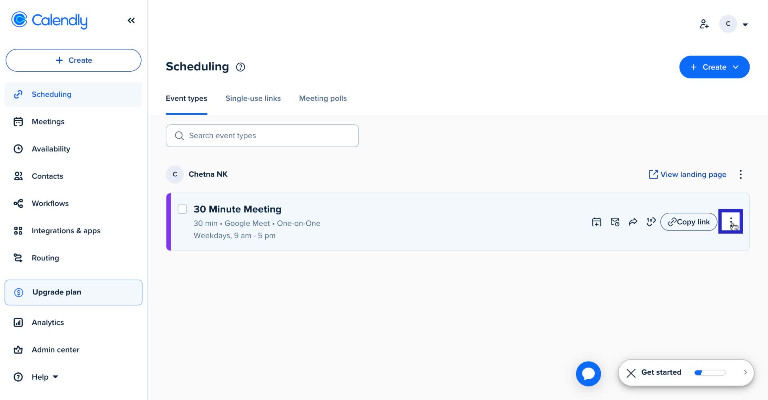Viewport: 768px width, 400px height.
Task: Click View landing page link
Action: point(693,174)
